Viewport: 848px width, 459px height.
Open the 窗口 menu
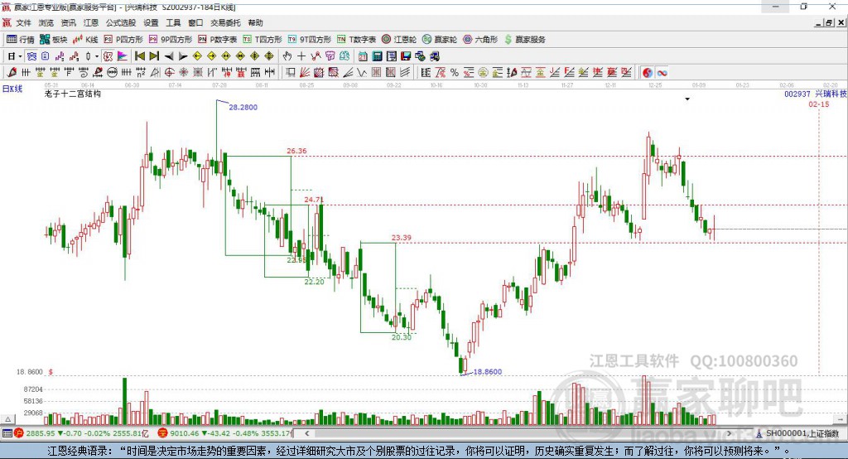195,22
